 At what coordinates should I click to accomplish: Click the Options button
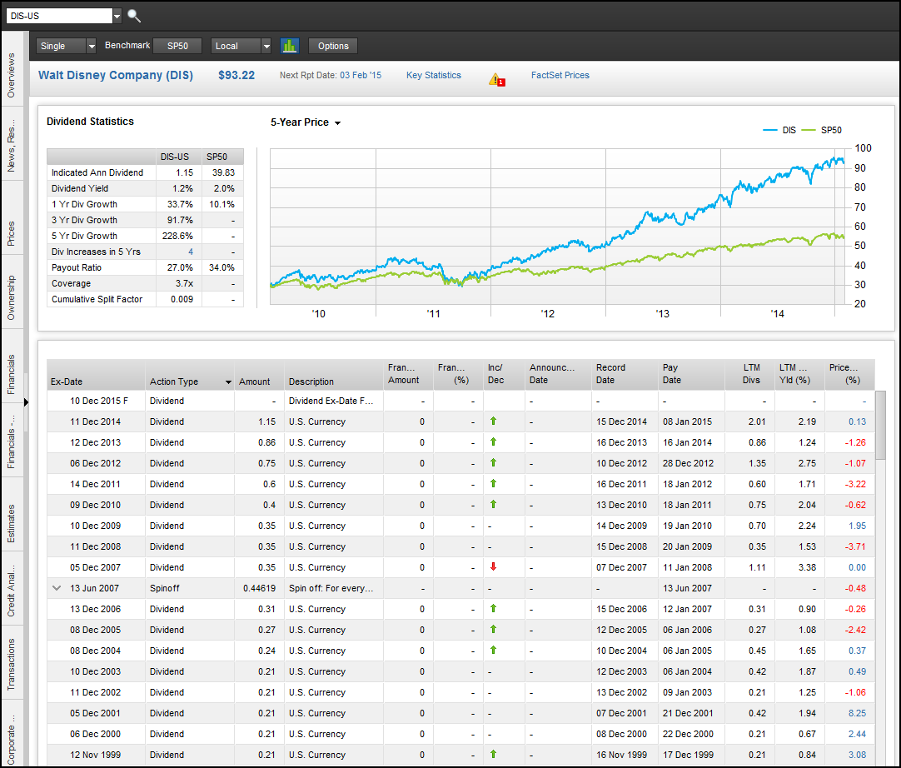point(332,46)
